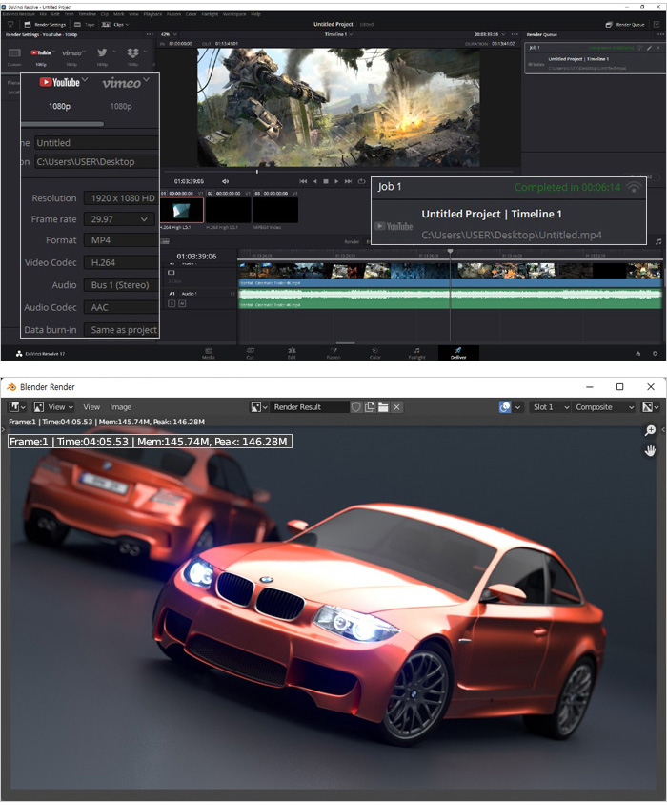Switch to the Color page
The height and width of the screenshot is (805, 667).
tap(375, 353)
